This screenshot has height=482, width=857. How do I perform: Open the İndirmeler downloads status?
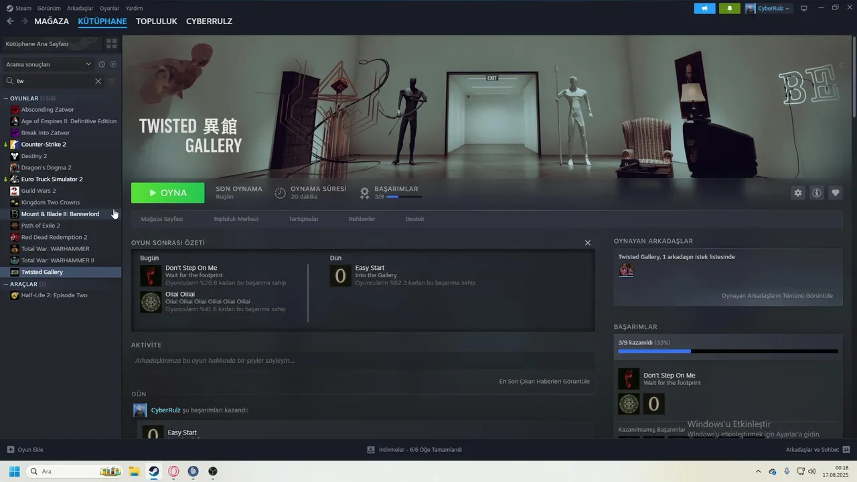click(x=414, y=449)
